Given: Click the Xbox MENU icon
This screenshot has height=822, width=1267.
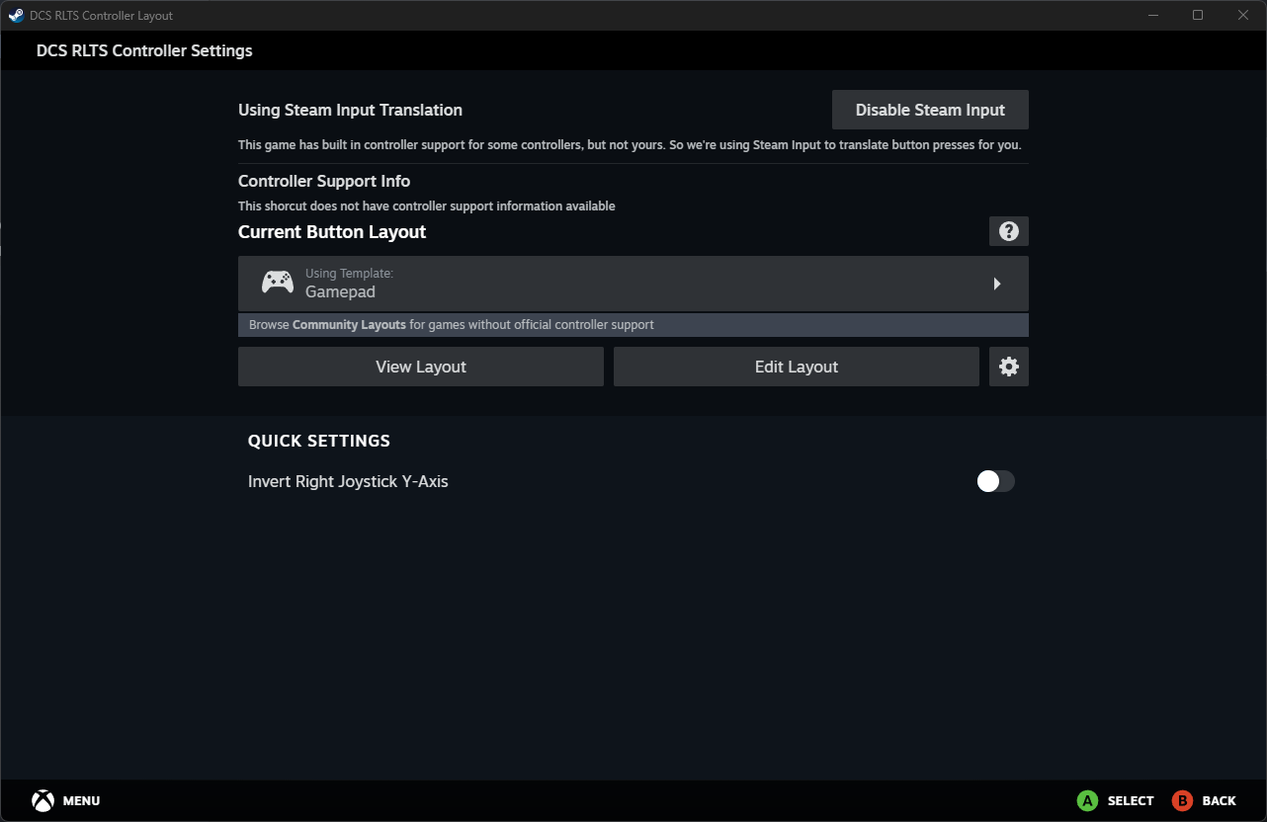Looking at the screenshot, I should pyautogui.click(x=42, y=800).
